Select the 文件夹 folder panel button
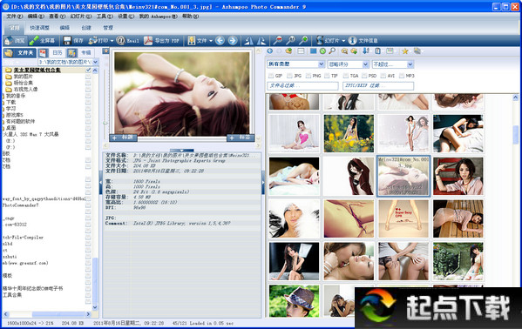This screenshot has height=329, width=522. pyautogui.click(x=20, y=52)
